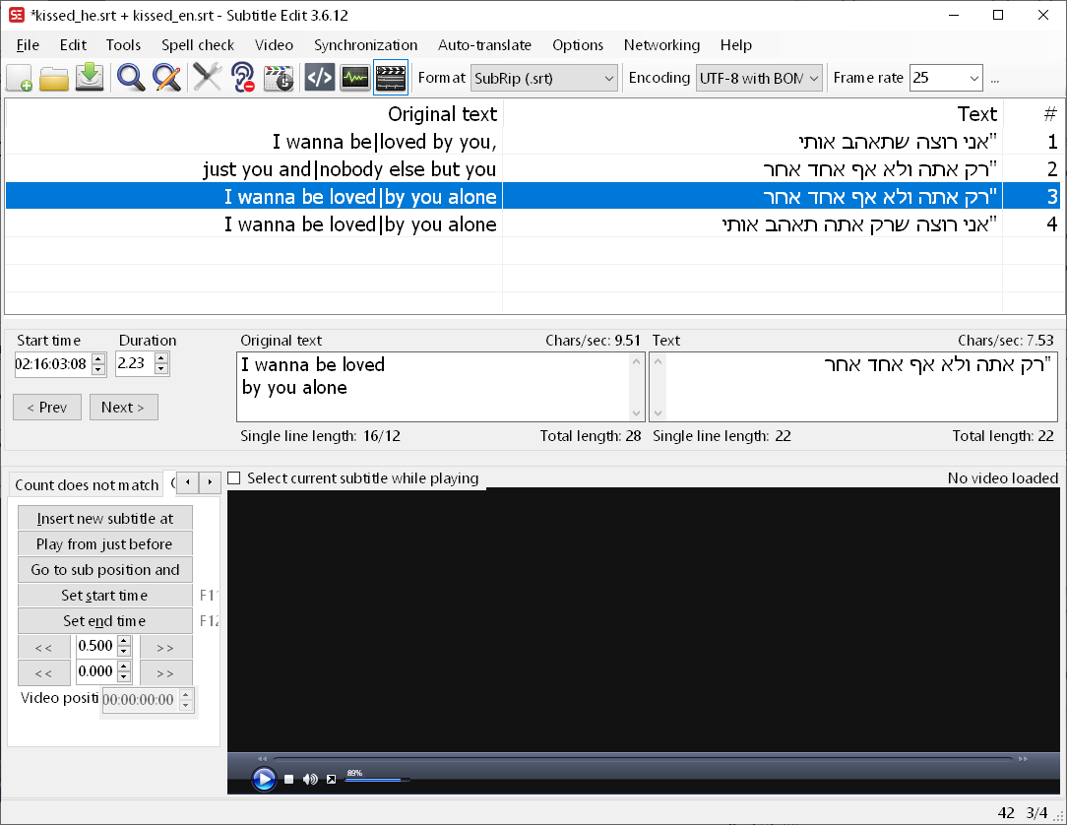Create a new subtitle file

tap(19, 78)
